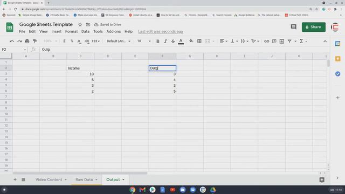Click the Google Sheets Template title
This screenshot has height=194, width=345.
(x=46, y=24)
